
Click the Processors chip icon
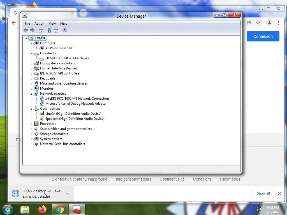[x=36, y=124]
